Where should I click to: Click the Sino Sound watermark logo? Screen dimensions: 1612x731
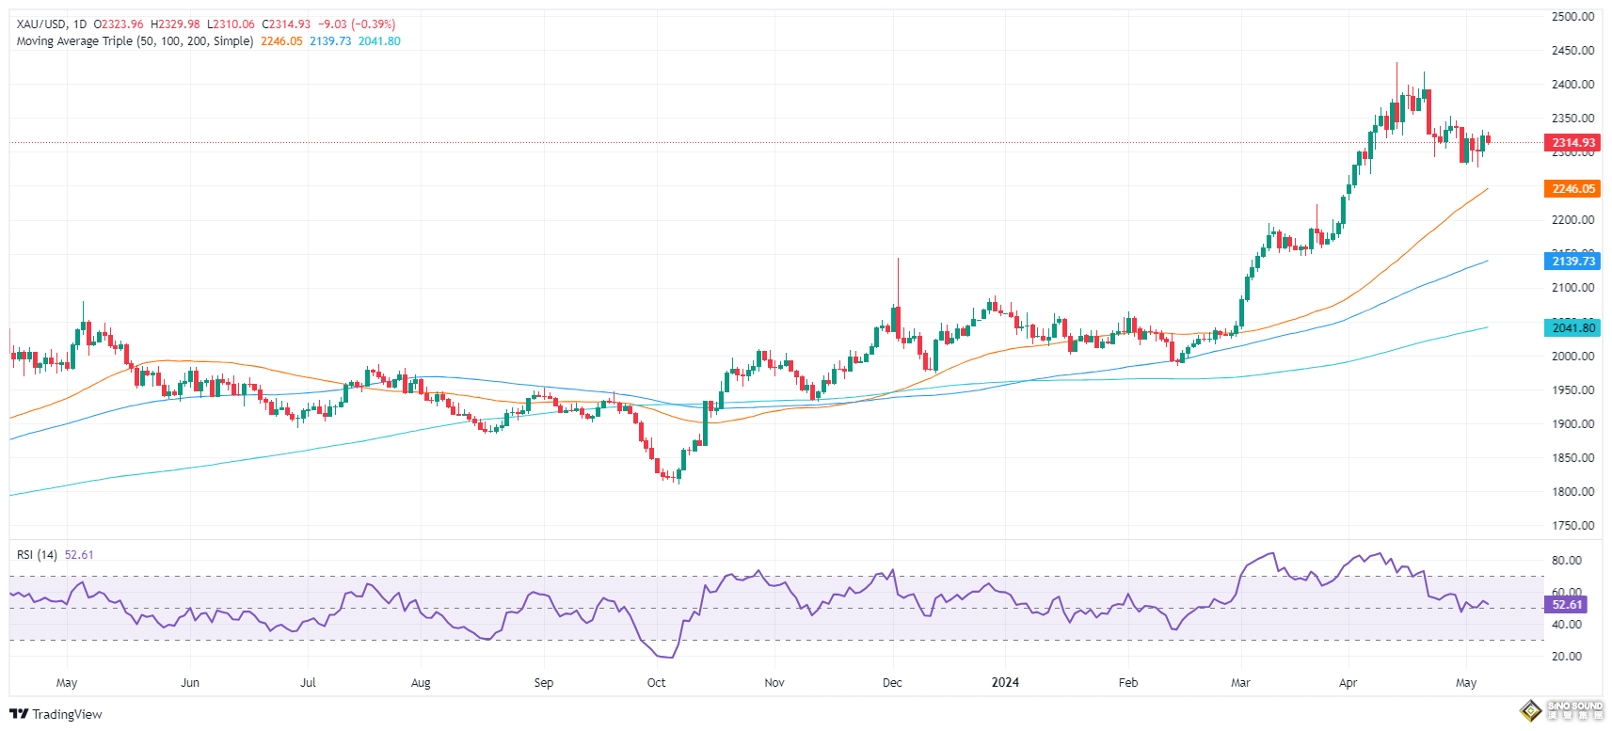pyautogui.click(x=1562, y=710)
